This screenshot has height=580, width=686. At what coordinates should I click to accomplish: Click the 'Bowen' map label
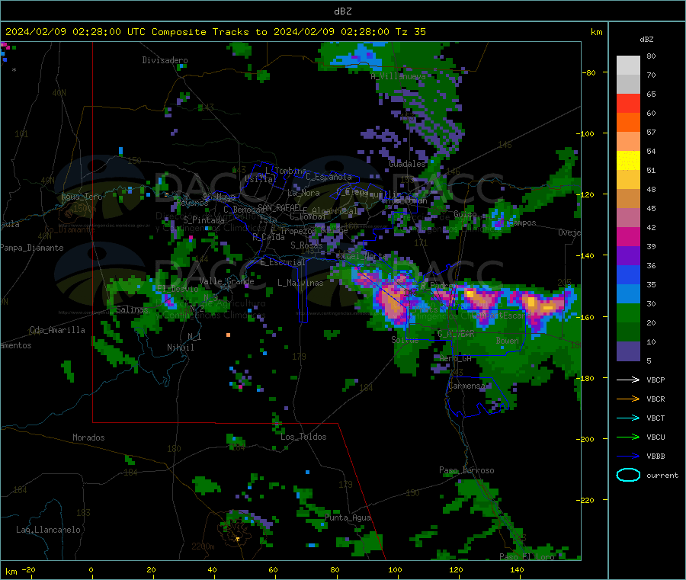point(508,340)
